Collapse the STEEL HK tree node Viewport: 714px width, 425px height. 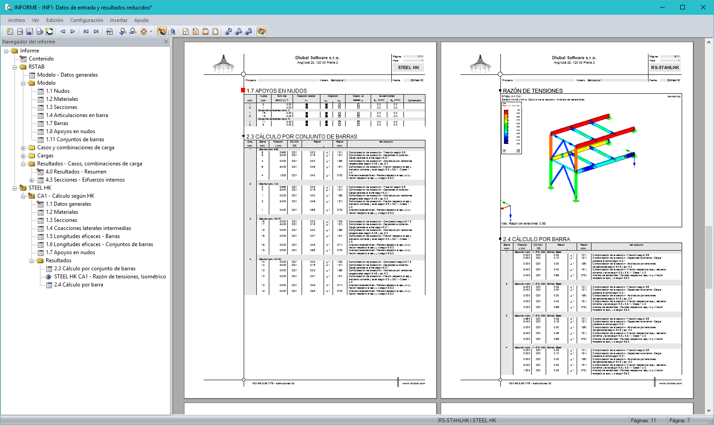(15, 188)
